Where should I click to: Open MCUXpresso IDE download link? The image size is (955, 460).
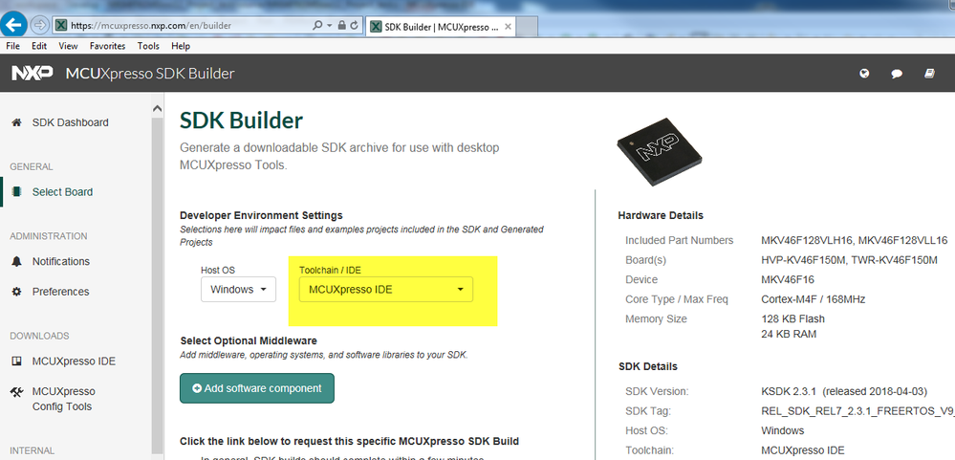pos(73,361)
